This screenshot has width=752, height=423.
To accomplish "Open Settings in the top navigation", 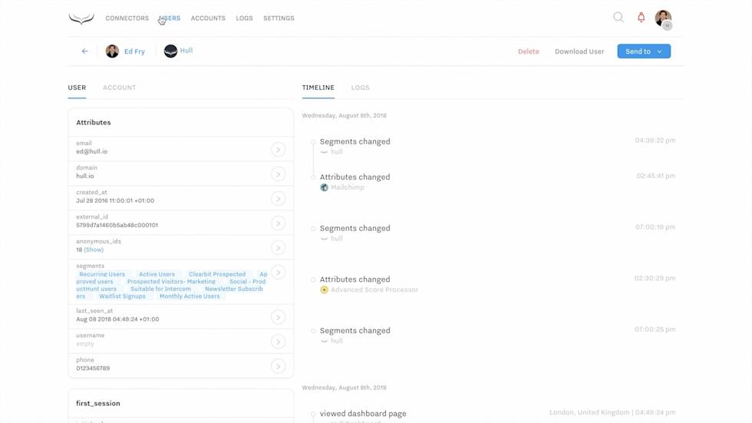I will [279, 18].
